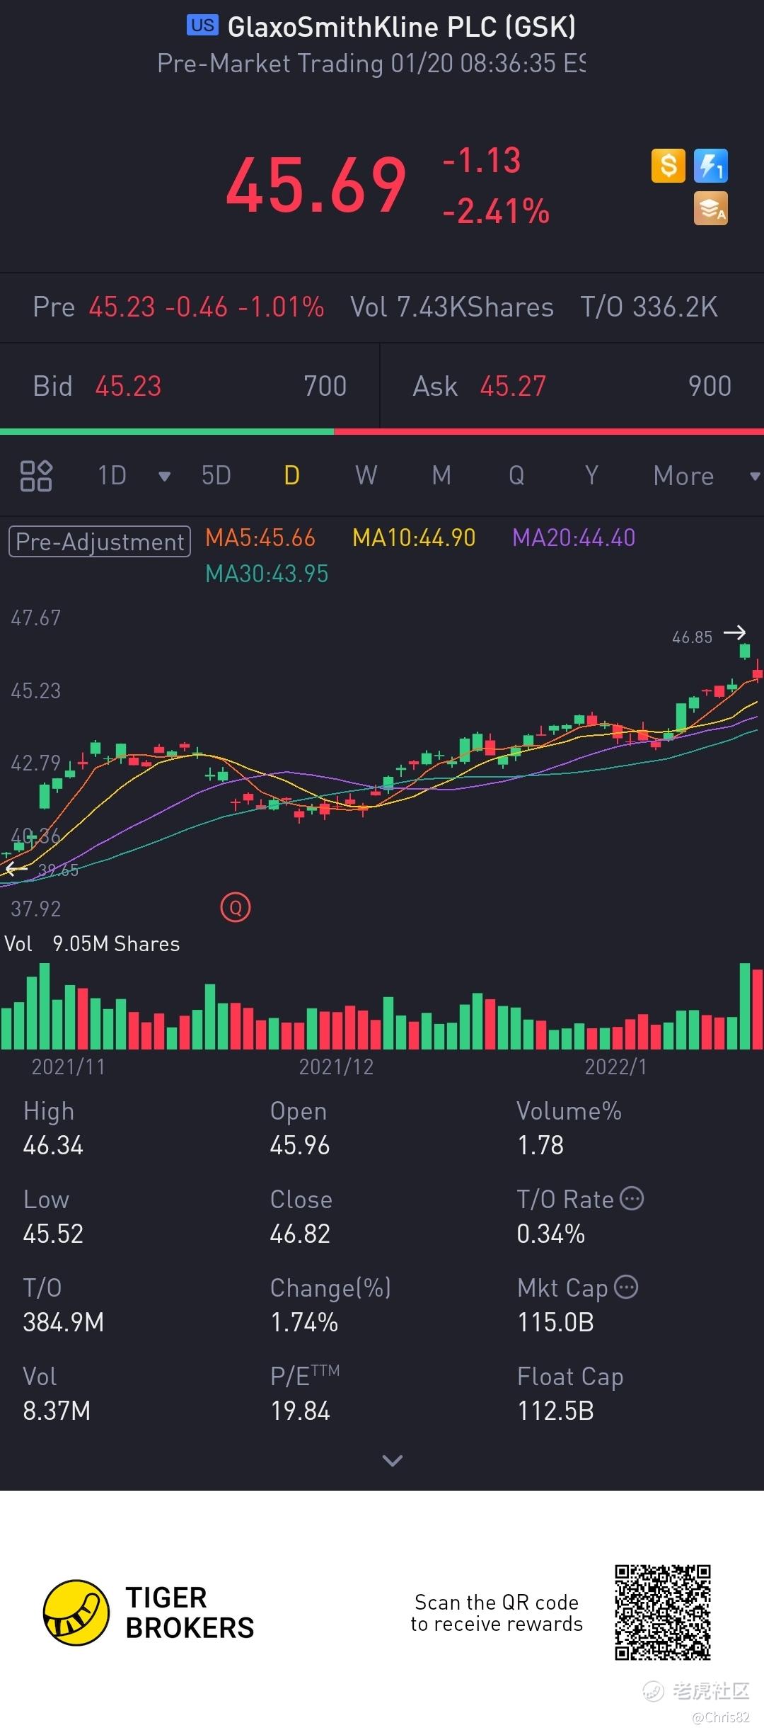Tap the Open value 45.96
This screenshot has width=764, height=1735.
coord(300,1145)
